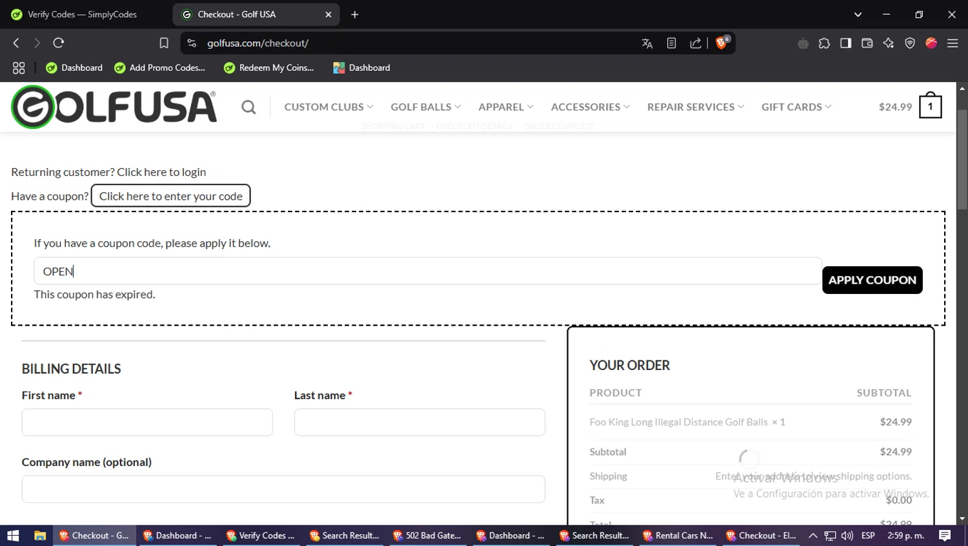Click the Apply Coupon button
The width and height of the screenshot is (968, 546).
coord(872,280)
